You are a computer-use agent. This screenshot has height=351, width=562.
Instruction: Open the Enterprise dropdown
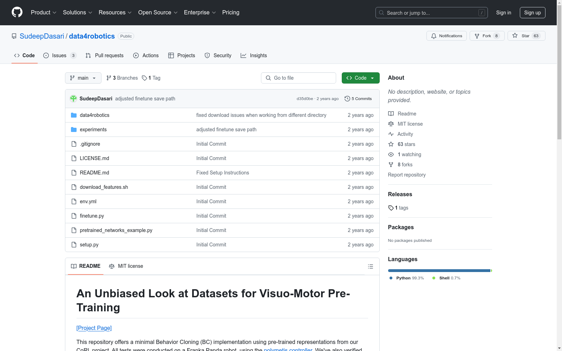(x=200, y=13)
